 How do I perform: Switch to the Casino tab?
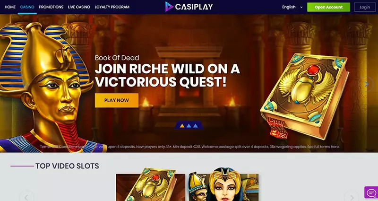click(x=27, y=7)
